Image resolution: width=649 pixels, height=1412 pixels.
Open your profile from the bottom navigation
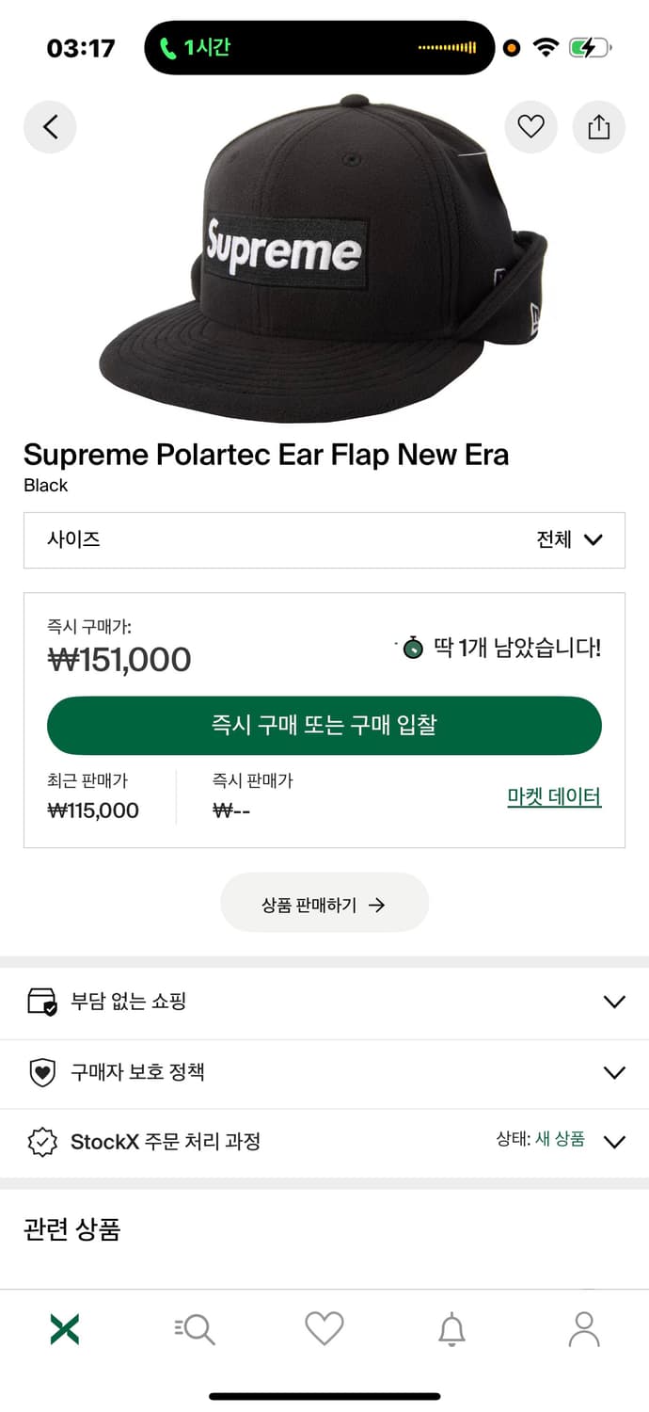(x=583, y=1328)
